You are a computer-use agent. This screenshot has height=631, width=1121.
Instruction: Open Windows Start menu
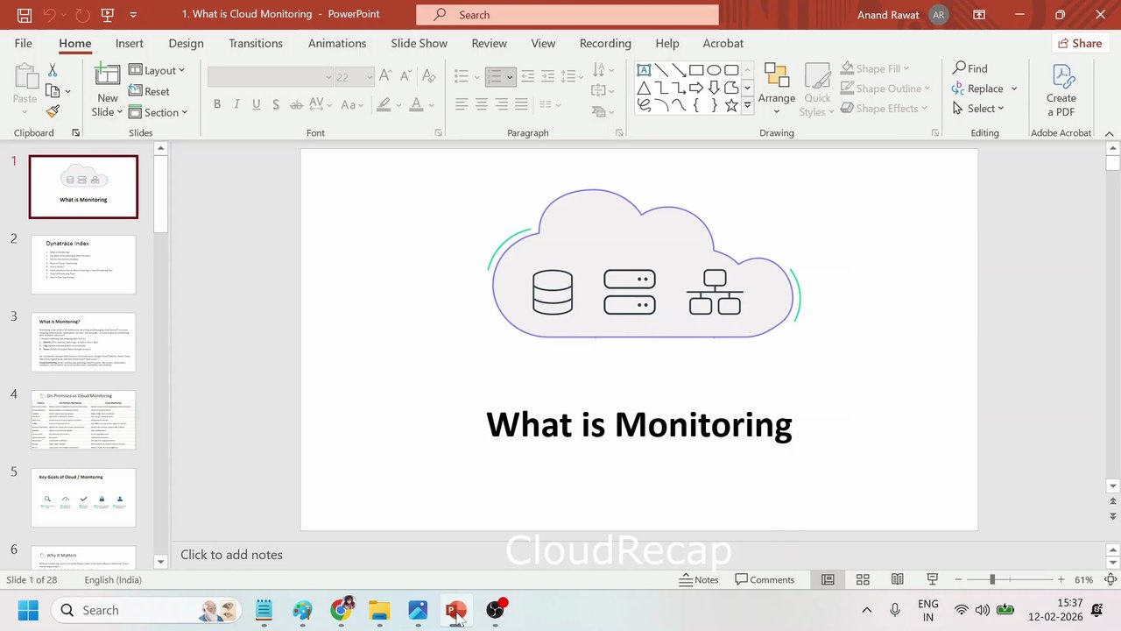(x=28, y=610)
